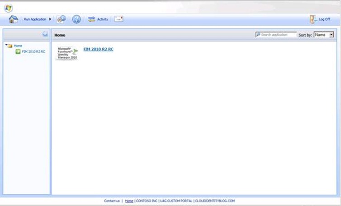The height and width of the screenshot is (206, 341).
Task: Open the Run Application menu
Action: coord(38,19)
